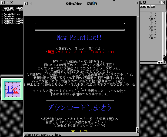167x137 pixels.
Task: Click the KoNetJoker page scroll-down arrow
Action: pyautogui.click(x=138, y=131)
